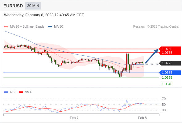Click the date and time heading
182x123 pixels.
44,15
